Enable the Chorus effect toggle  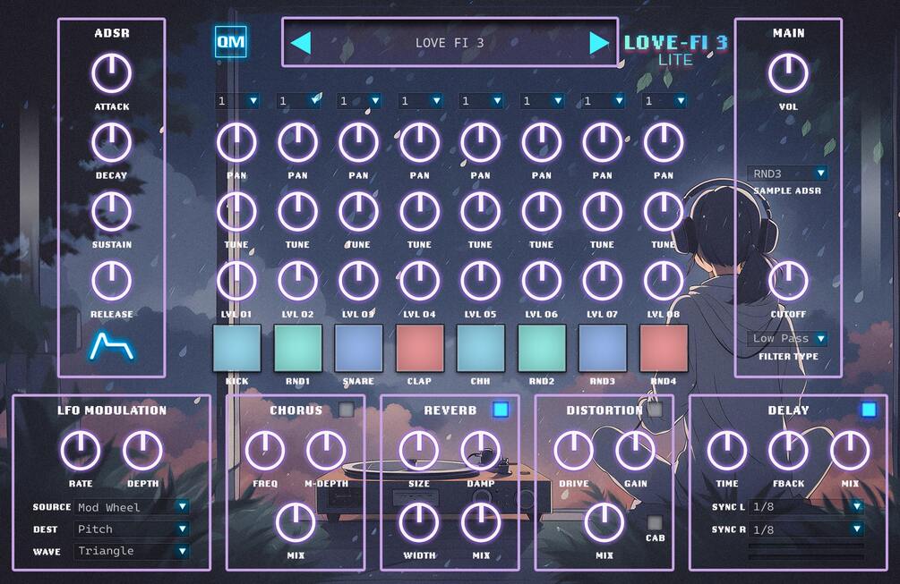[346, 410]
